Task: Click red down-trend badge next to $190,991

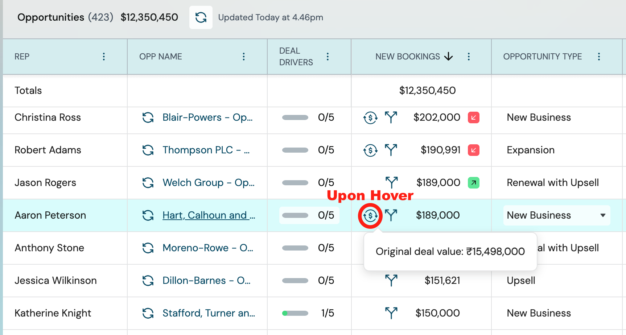Action: pyautogui.click(x=474, y=150)
